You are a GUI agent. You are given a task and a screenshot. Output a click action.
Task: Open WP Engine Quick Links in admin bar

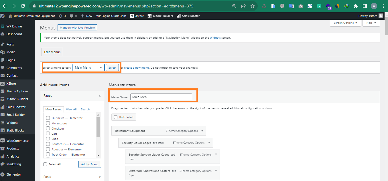click(111, 16)
